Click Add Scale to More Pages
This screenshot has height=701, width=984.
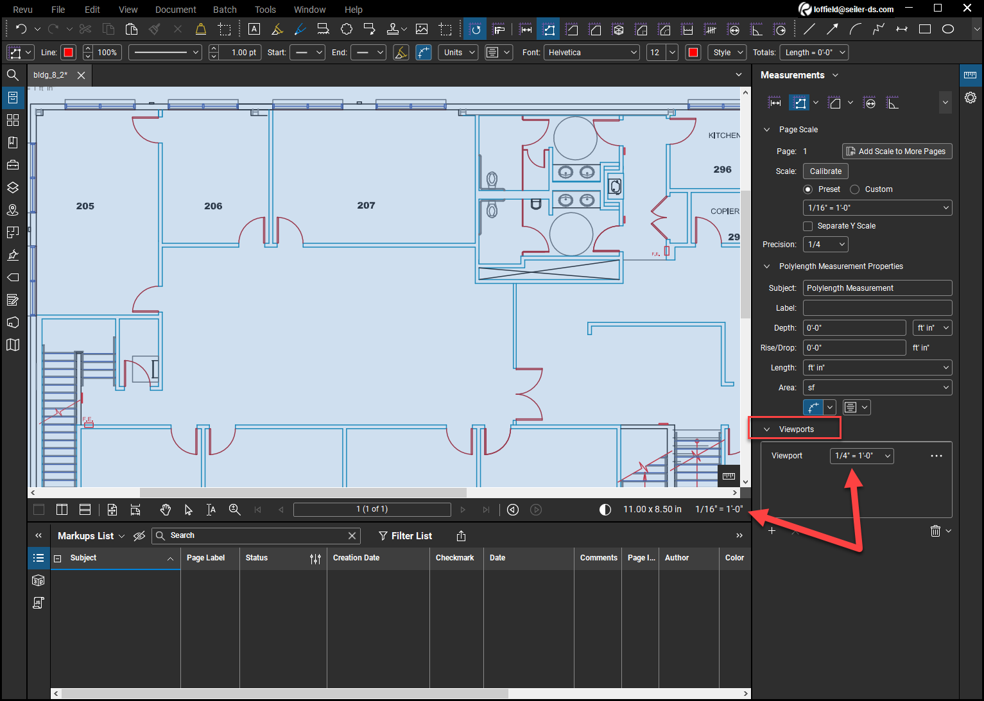point(897,151)
